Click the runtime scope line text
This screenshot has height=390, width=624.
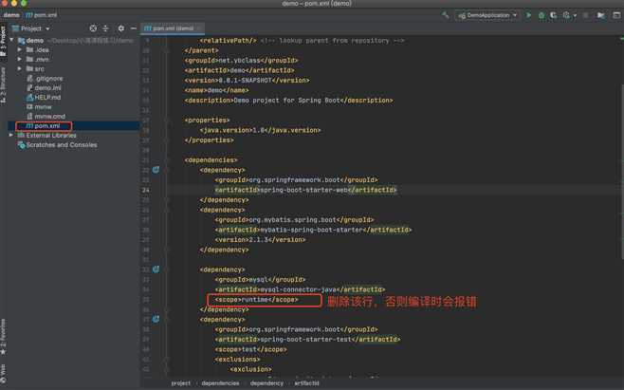(256, 300)
